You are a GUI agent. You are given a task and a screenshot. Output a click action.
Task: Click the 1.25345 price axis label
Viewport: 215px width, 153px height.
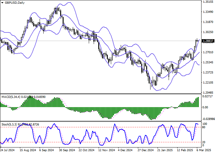tap(208, 62)
